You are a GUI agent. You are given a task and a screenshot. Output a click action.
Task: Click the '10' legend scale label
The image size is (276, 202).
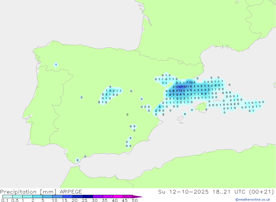tap(54, 200)
